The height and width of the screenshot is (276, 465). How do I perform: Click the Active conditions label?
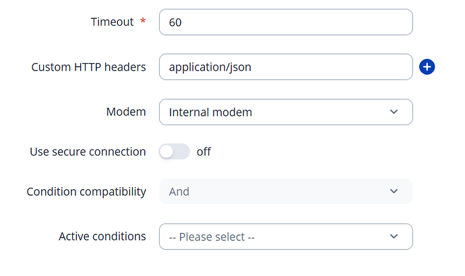pos(102,236)
